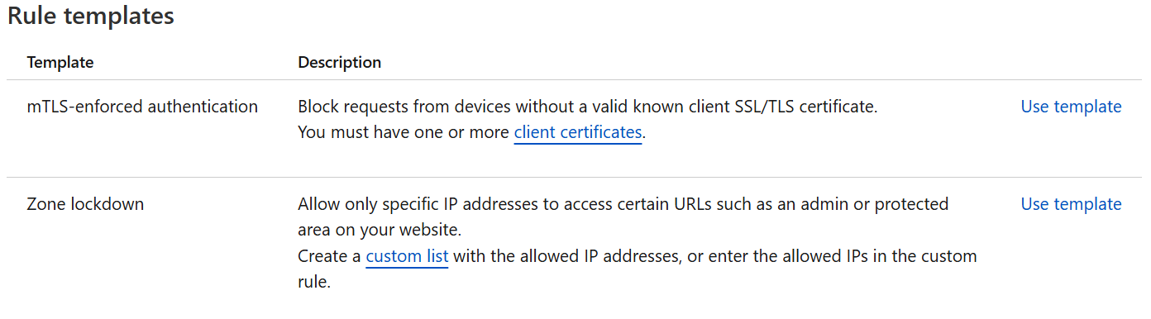
Task: Open the client certificates link
Action: (578, 132)
